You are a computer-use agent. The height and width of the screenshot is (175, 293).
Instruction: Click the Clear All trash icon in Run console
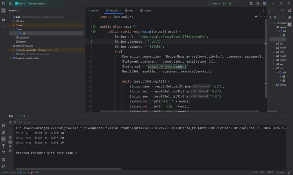pyautogui.click(x=10, y=151)
